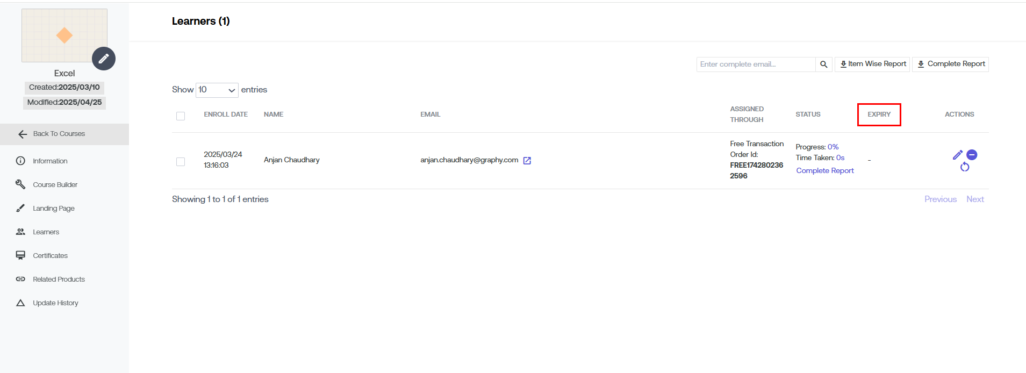Remove learner using the minus circle icon
1026x373 pixels.
[972, 155]
